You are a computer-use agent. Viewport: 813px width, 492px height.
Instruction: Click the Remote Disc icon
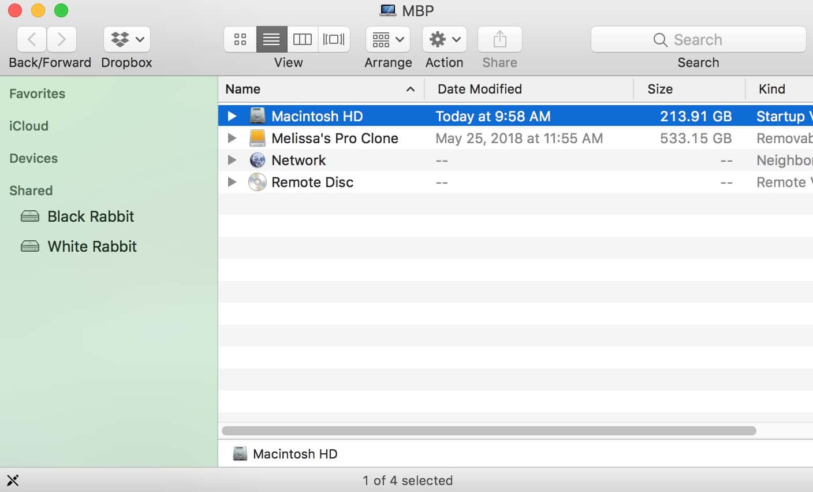pos(258,182)
